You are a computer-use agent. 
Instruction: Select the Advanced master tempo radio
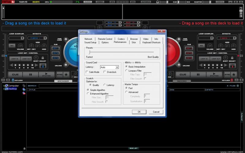(x=126, y=92)
